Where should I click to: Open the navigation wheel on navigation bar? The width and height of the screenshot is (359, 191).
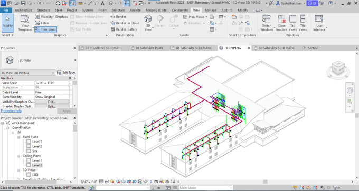[x=349, y=91]
